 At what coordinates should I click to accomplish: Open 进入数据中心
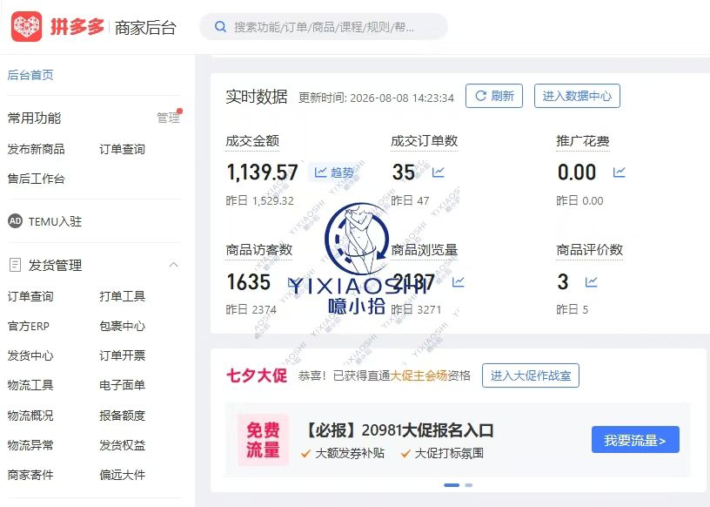[x=577, y=96]
